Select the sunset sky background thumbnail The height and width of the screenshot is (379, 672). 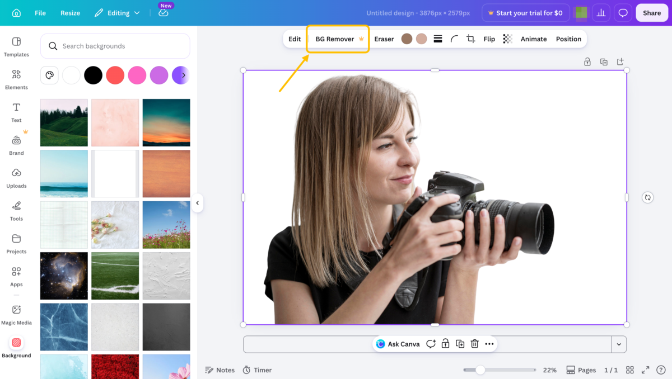pos(166,122)
